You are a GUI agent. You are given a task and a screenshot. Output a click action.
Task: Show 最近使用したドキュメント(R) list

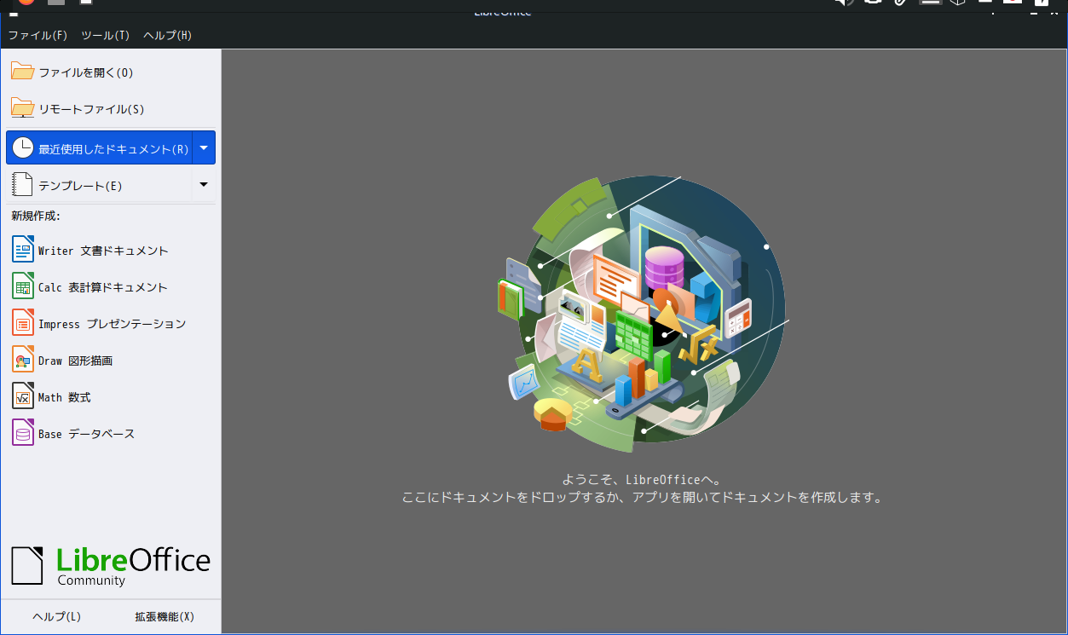(x=100, y=148)
